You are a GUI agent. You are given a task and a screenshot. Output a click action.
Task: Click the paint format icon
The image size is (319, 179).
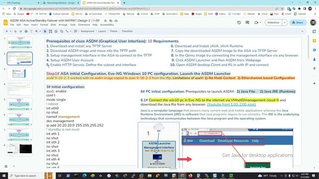pos(31,31)
